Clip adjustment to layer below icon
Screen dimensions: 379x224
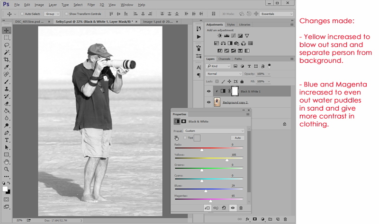[208, 208]
